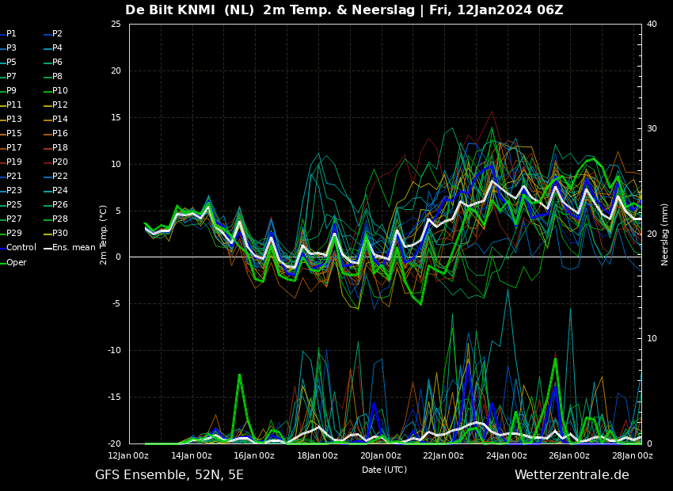Click the 14Jan 00z date tick label
This screenshot has width=673, height=491.
click(x=192, y=455)
